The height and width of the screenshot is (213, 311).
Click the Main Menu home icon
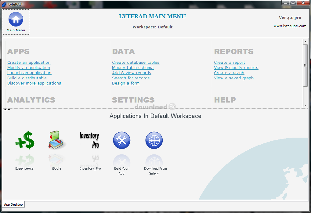coord(16,20)
